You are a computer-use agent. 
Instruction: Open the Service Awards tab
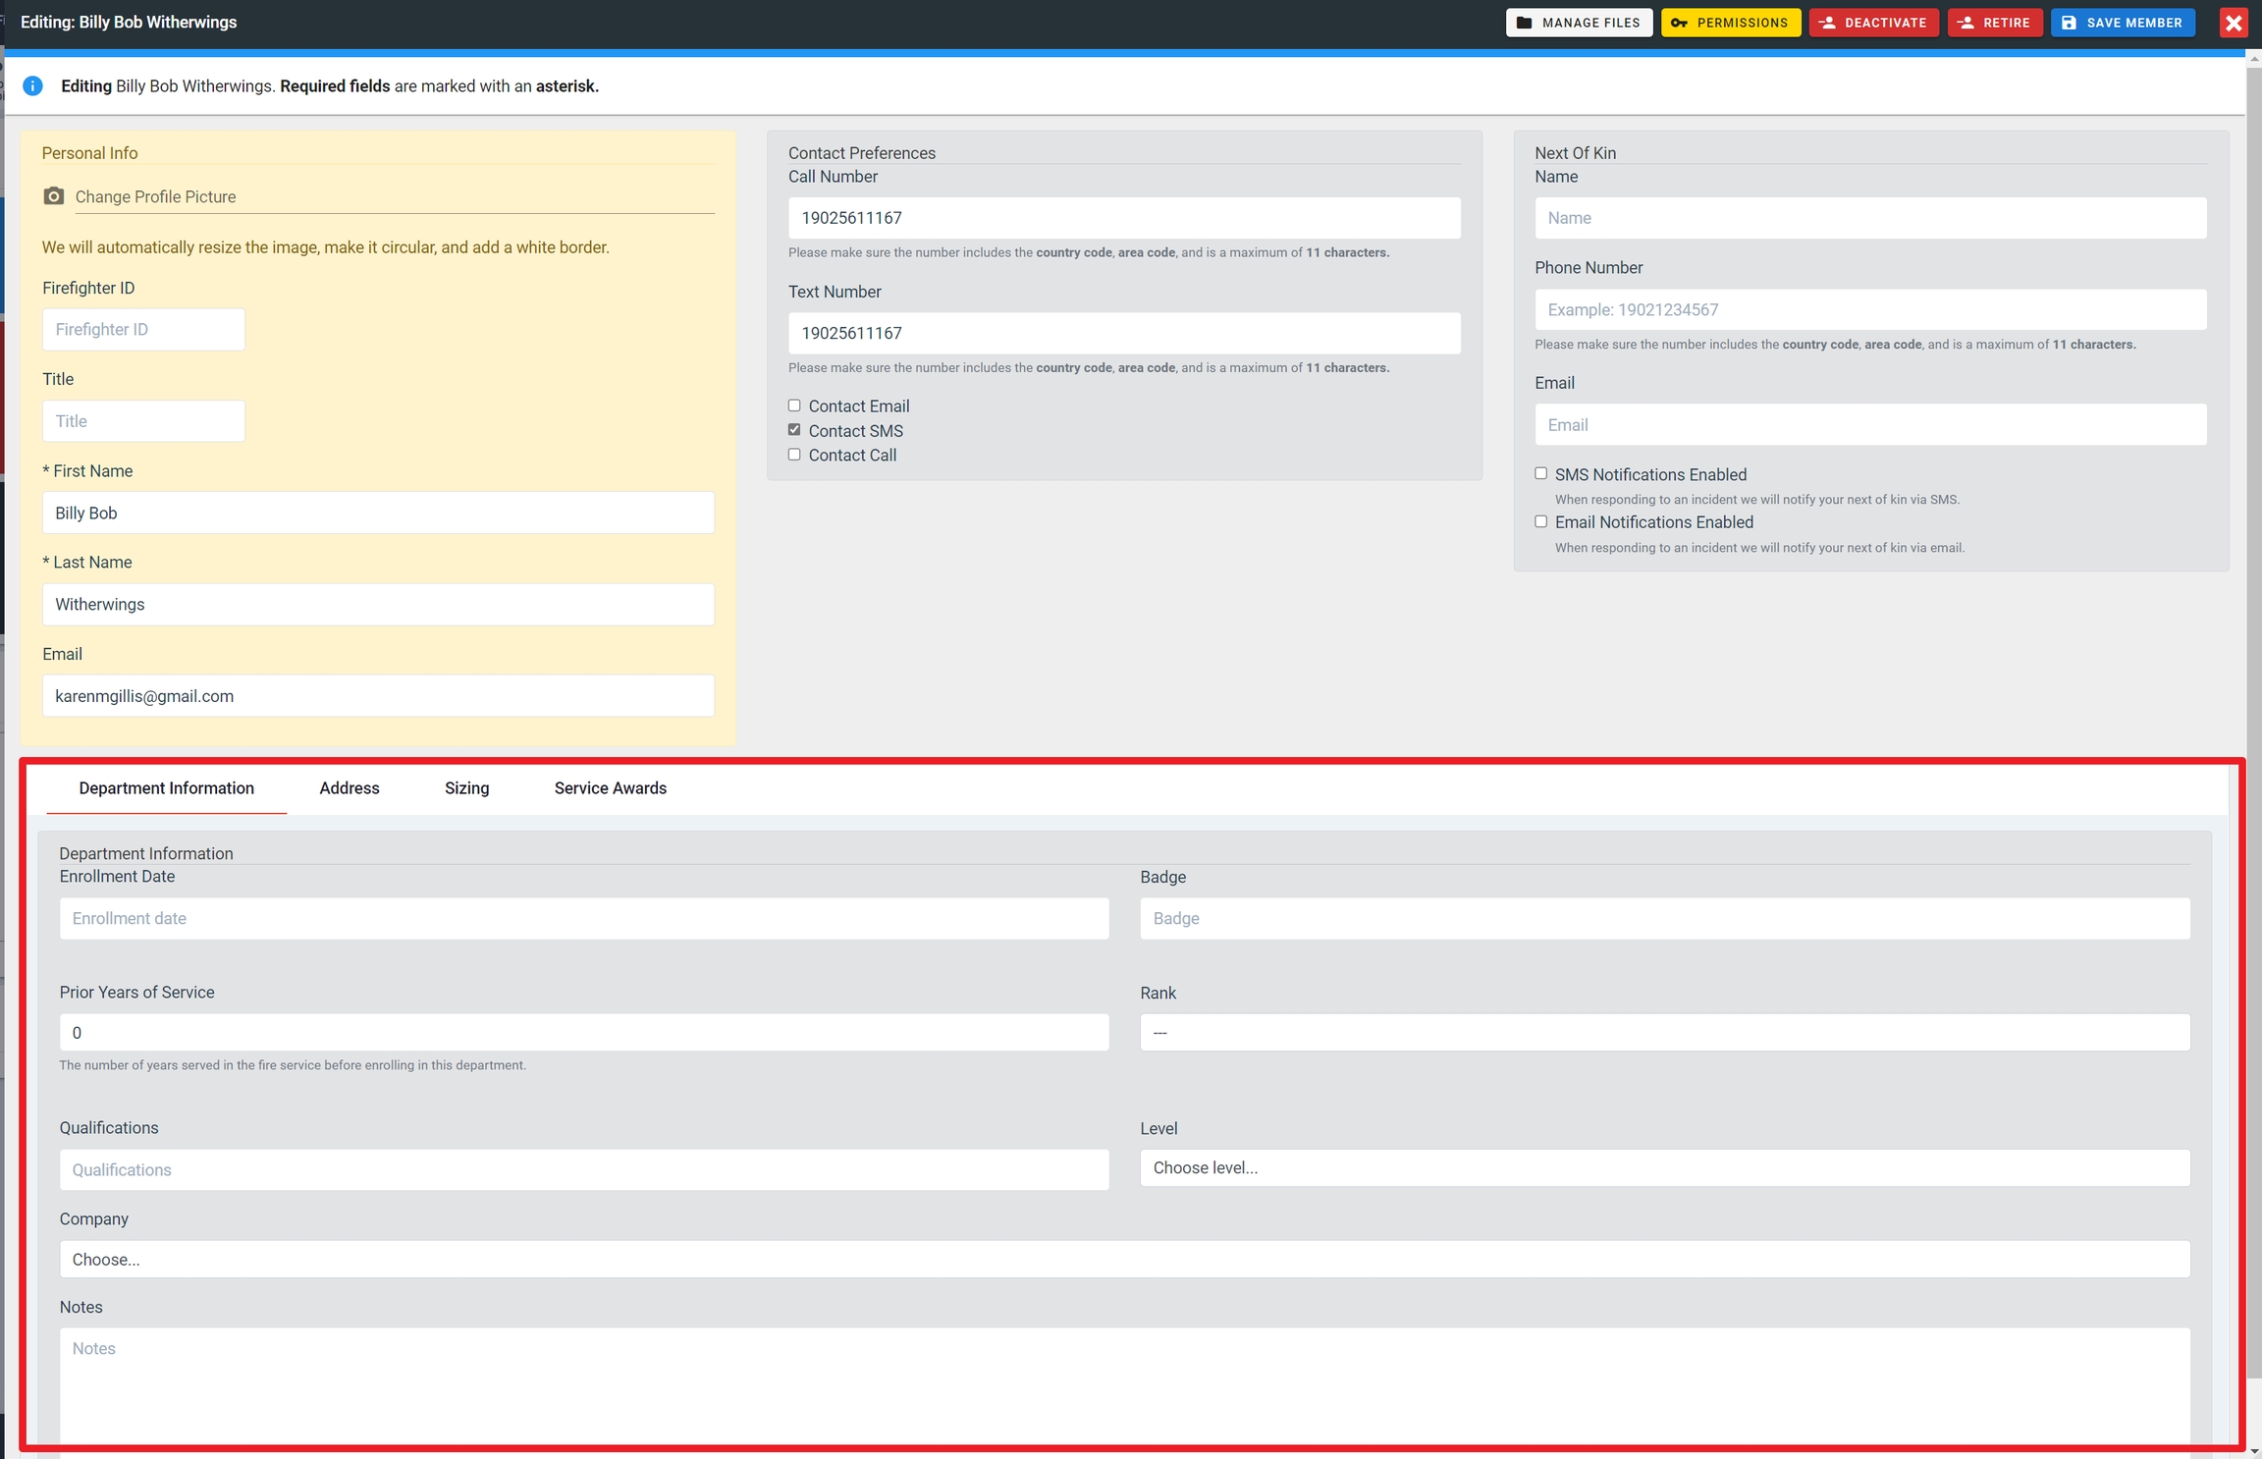[610, 788]
